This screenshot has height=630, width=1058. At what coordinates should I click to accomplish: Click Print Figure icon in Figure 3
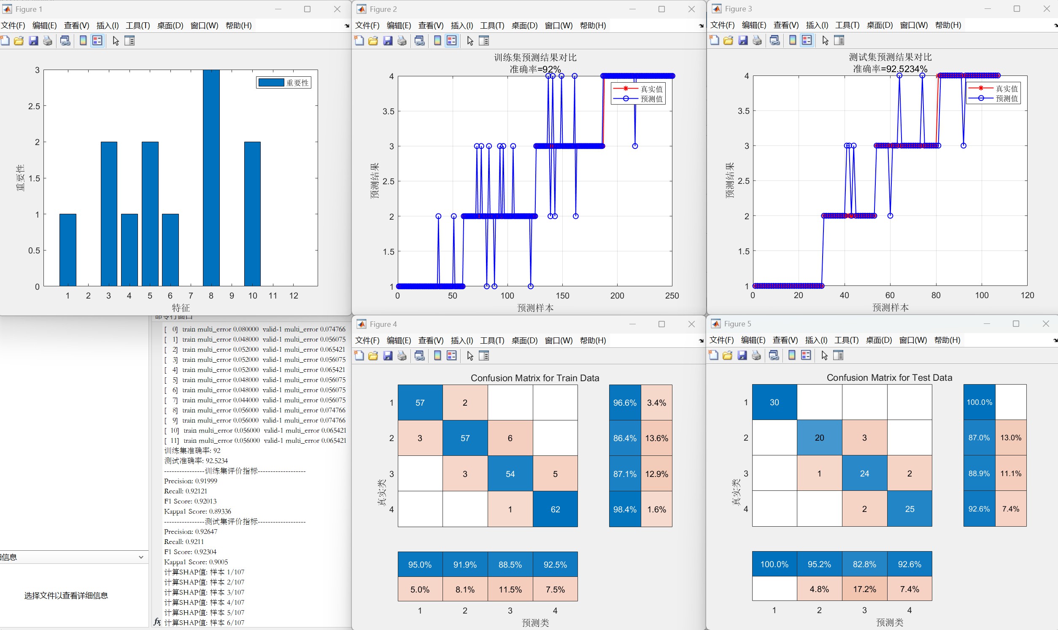pos(757,40)
